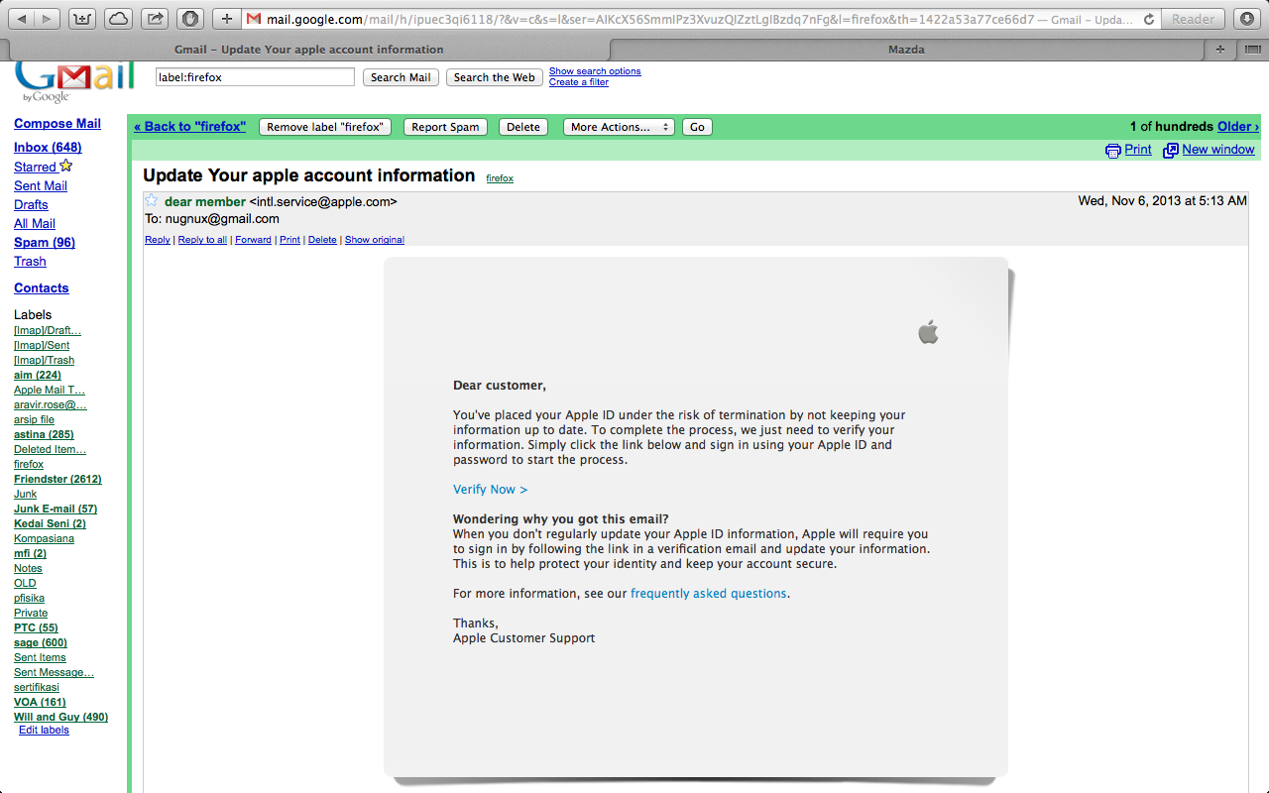Image resolution: width=1269 pixels, height=793 pixels.
Task: Click the yellow star beside Starred
Action: [x=66, y=166]
